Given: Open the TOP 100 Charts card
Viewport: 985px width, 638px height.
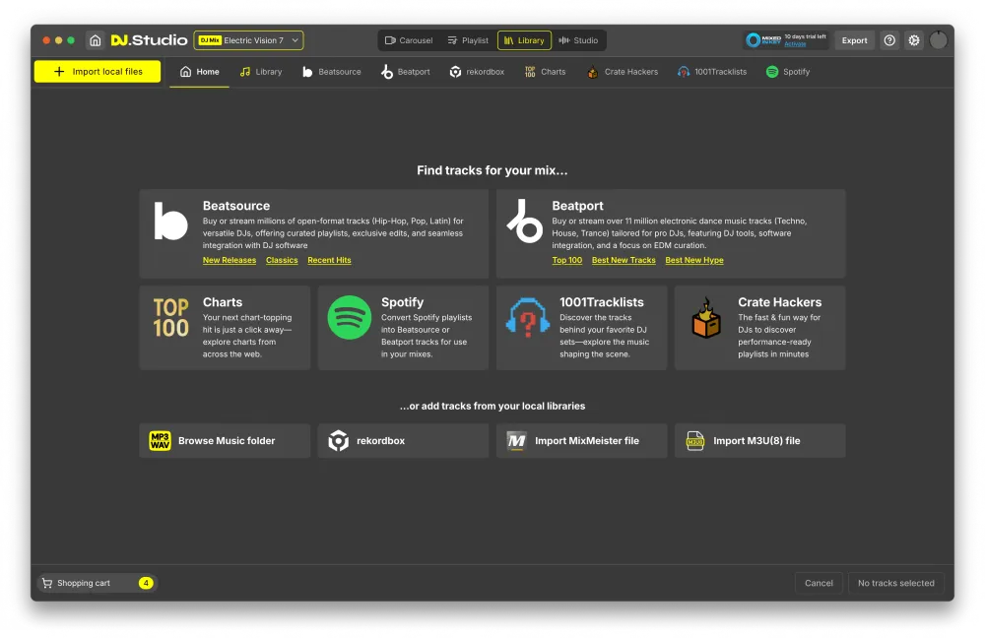Looking at the screenshot, I should click(225, 328).
